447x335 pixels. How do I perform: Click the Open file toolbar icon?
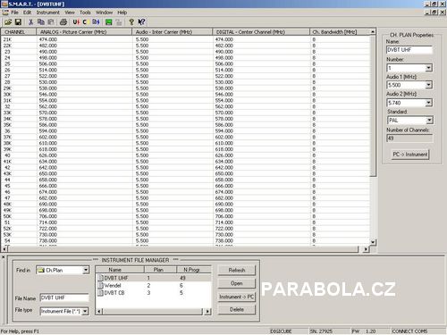point(8,22)
